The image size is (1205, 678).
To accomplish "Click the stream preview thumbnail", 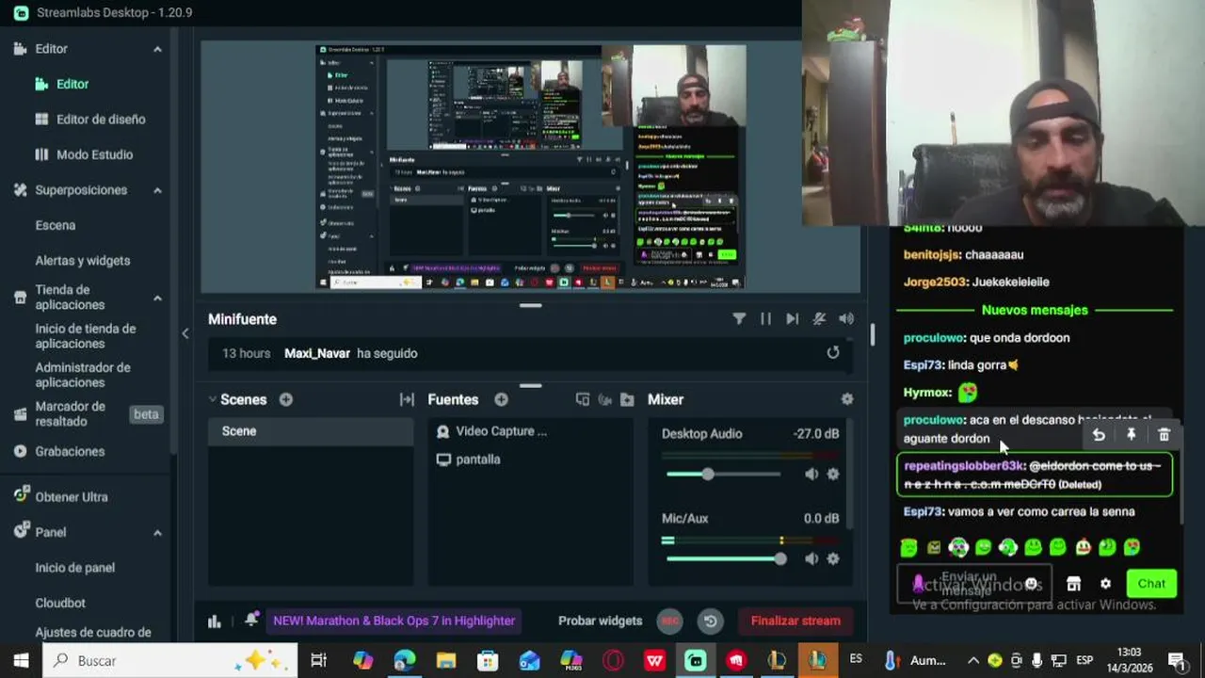I will point(530,167).
